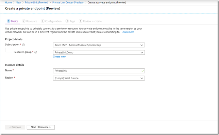Screen dimensions: 219x135
Task: Go to New in the breadcrumb
Action: pyautogui.click(x=18, y=2)
